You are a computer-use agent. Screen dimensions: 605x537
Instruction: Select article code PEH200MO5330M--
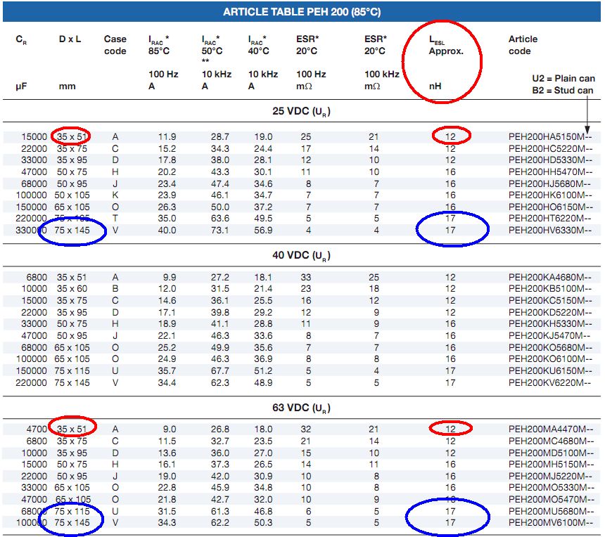click(552, 488)
